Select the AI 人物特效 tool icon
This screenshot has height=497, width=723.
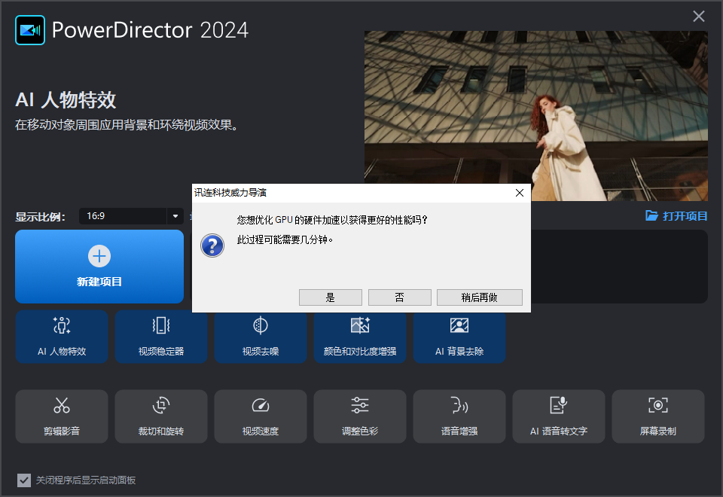[62, 337]
